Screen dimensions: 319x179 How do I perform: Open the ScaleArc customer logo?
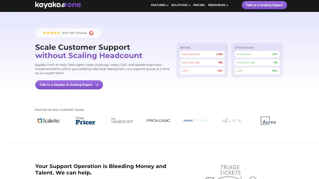pos(49,121)
